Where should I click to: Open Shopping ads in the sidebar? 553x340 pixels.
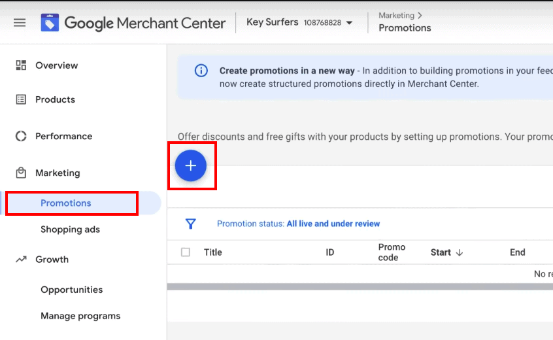point(70,229)
